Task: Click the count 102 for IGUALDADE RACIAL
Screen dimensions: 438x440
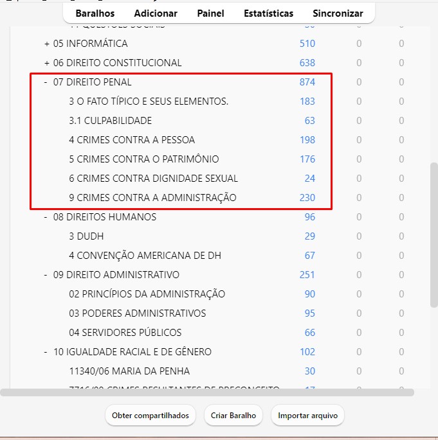Action: tap(307, 352)
